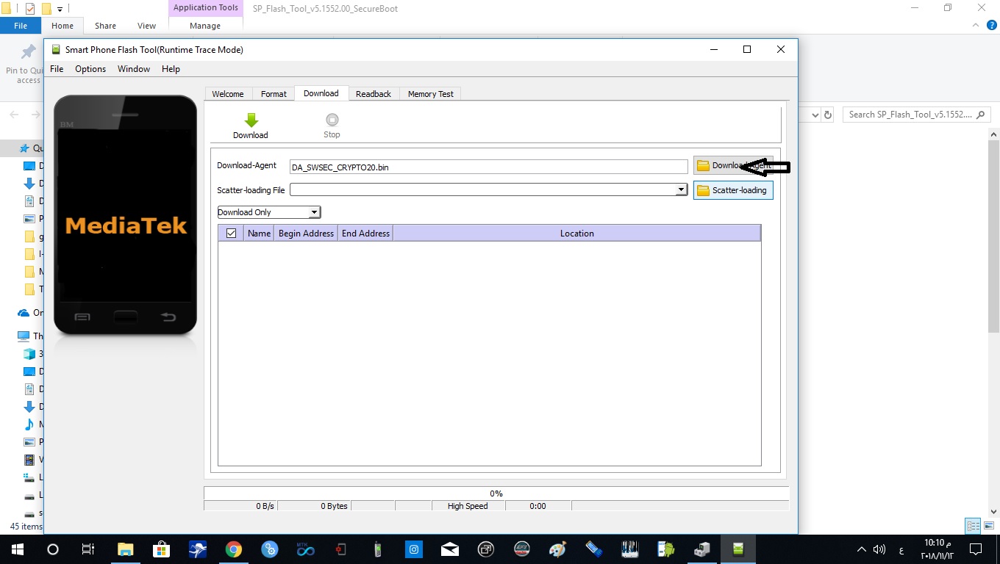Screen dimensions: 1000x564
Task: Click the Name column header
Action: click(x=259, y=233)
